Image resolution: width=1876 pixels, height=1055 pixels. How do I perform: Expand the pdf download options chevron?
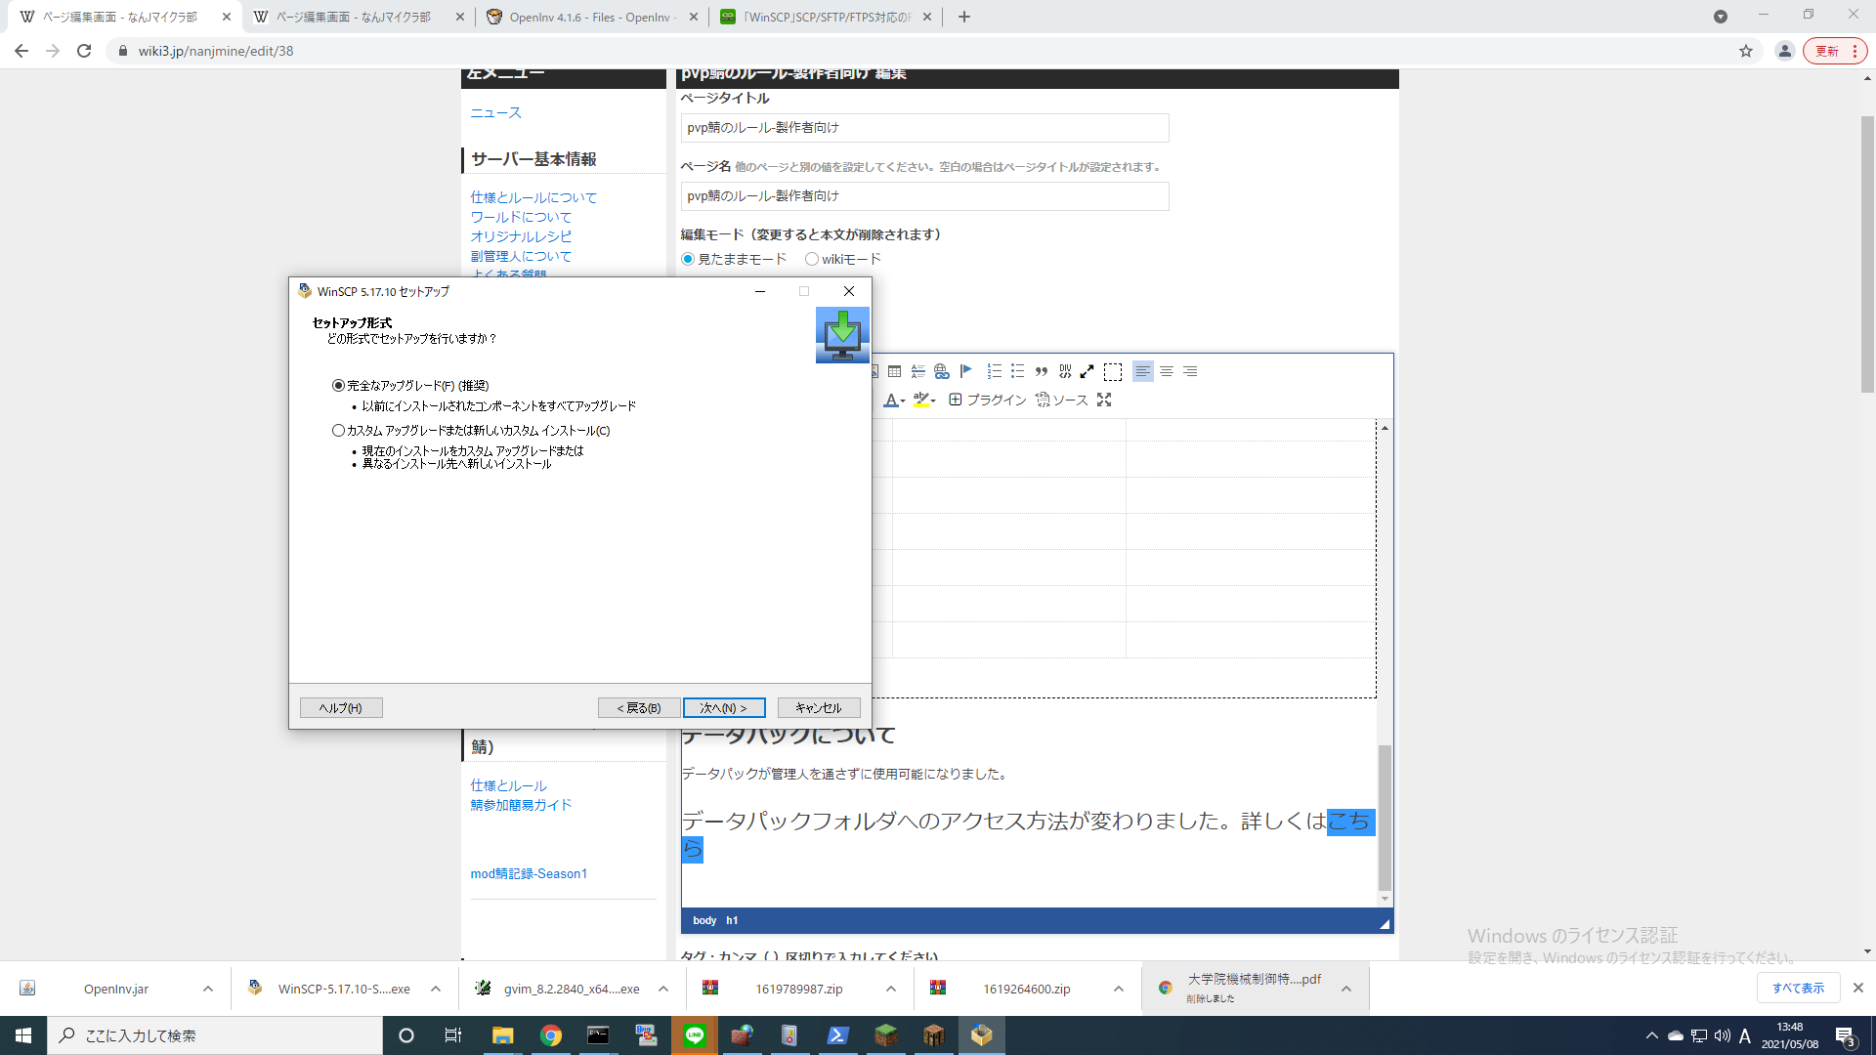[1346, 989]
